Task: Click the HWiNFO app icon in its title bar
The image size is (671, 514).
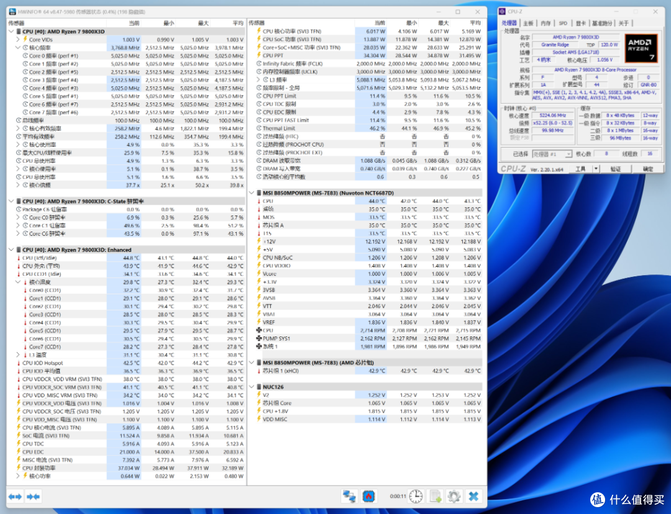Action: (12, 12)
